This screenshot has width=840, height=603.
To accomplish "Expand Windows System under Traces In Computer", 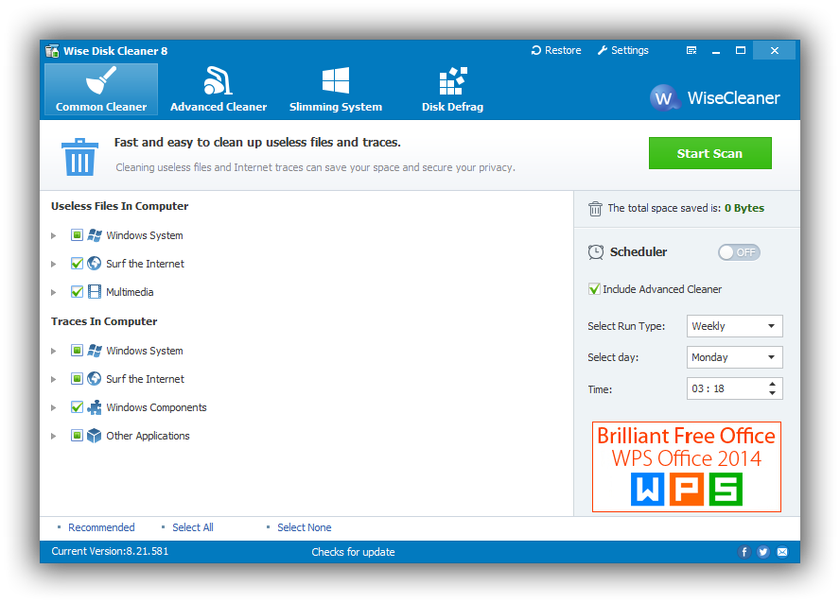I will pyautogui.click(x=54, y=351).
